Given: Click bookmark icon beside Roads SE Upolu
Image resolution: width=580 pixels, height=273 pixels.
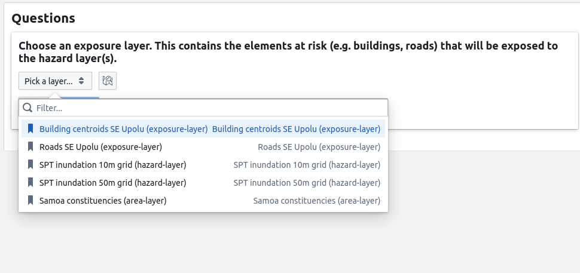Looking at the screenshot, I should click(30, 147).
